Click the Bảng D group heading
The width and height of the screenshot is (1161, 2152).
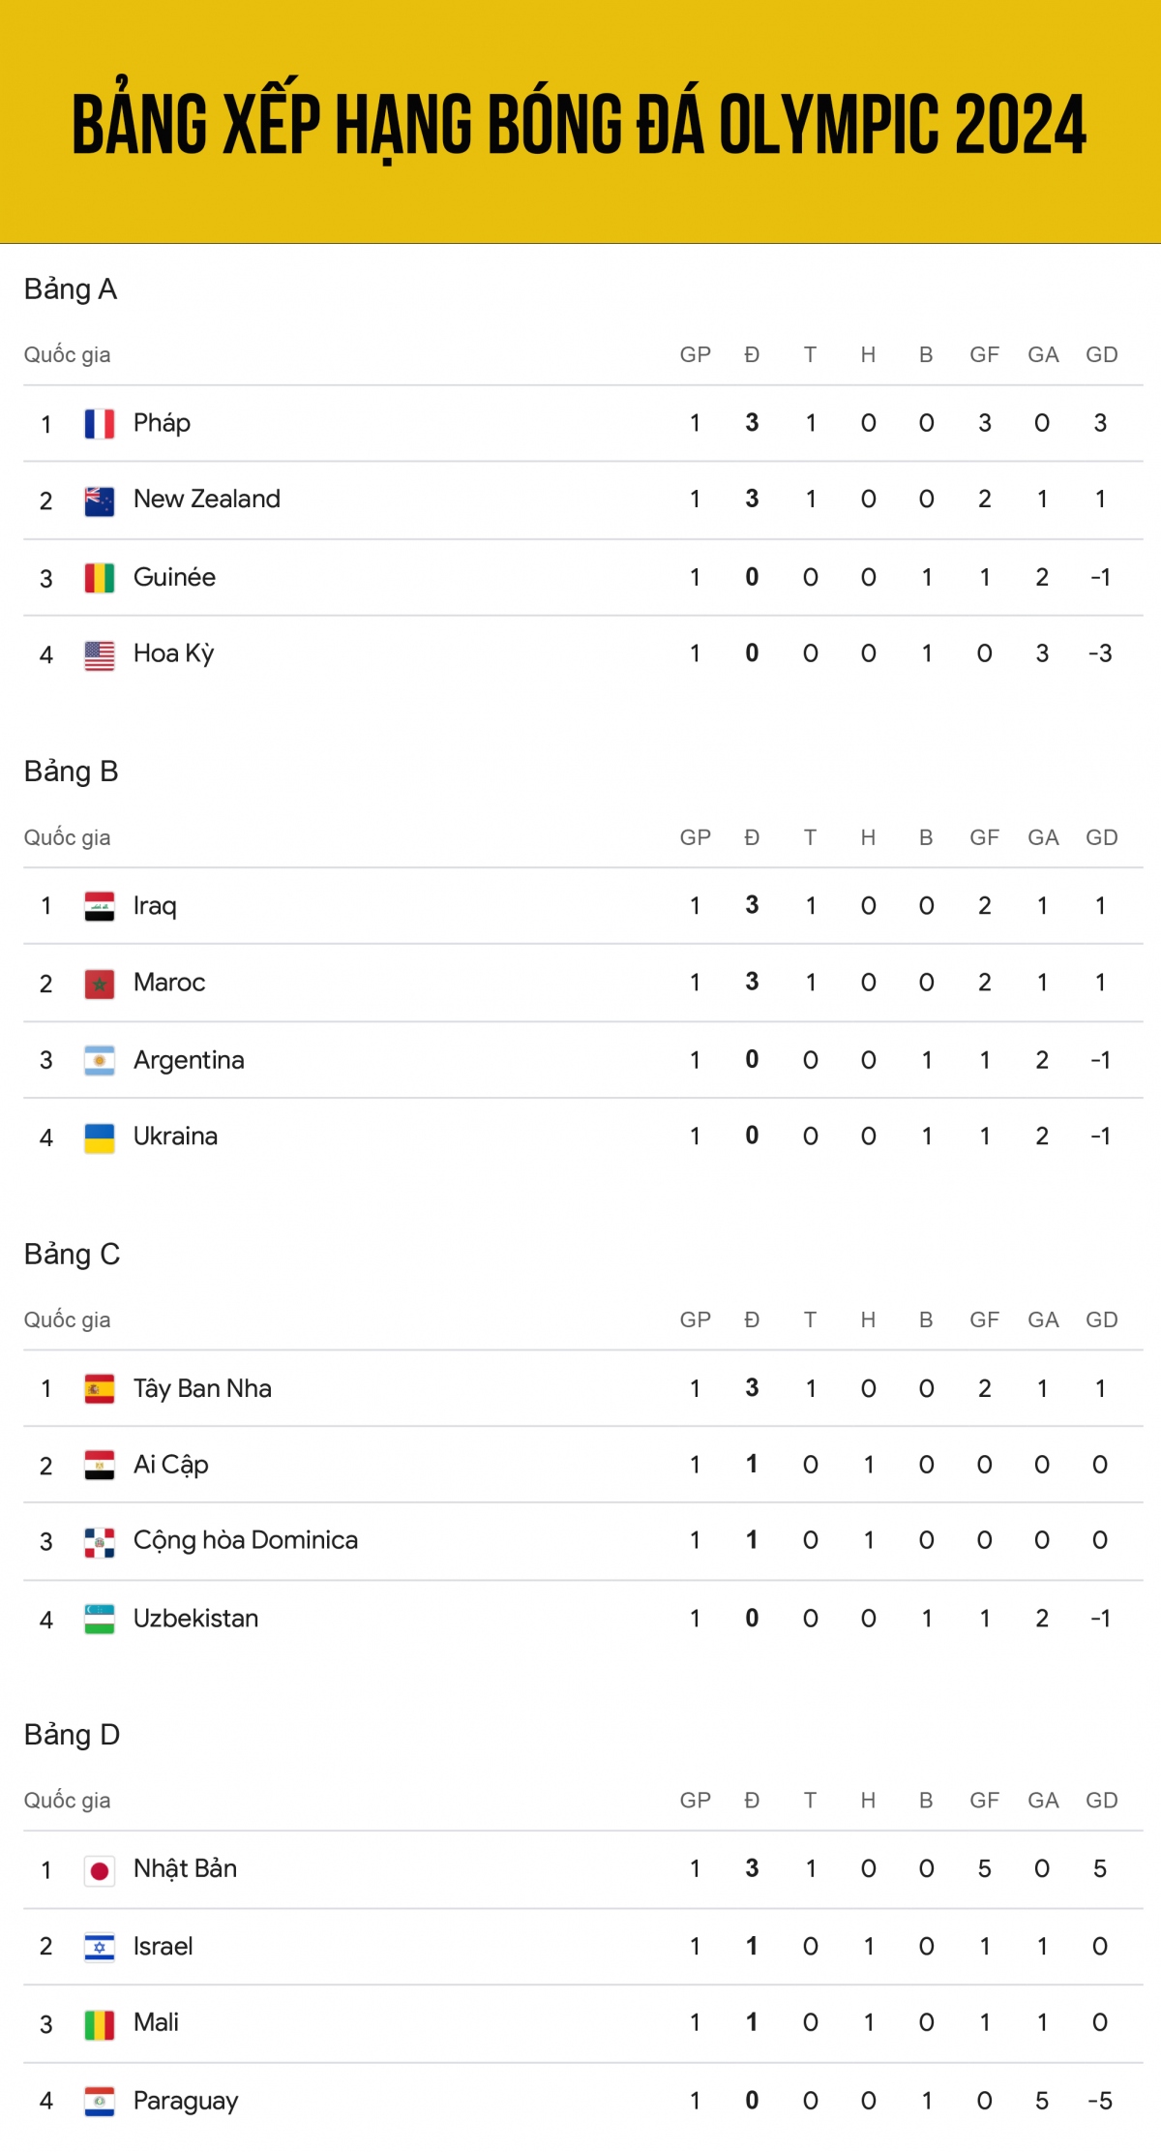click(x=73, y=1735)
